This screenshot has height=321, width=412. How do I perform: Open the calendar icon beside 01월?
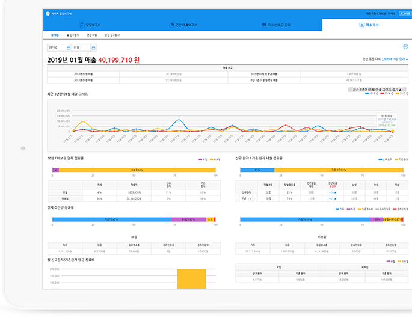click(x=92, y=46)
